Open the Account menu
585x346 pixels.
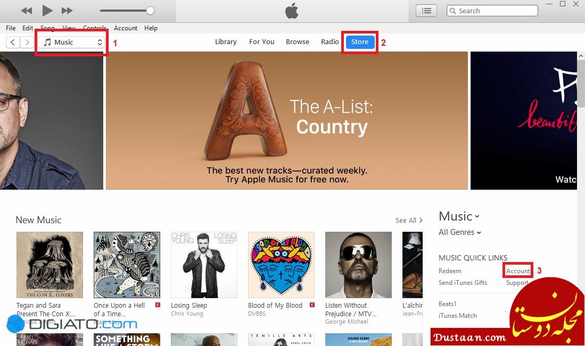tap(126, 28)
